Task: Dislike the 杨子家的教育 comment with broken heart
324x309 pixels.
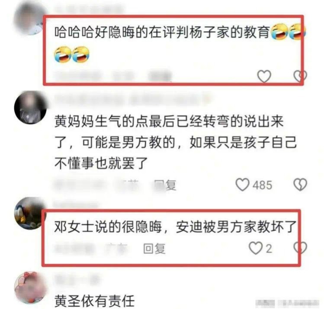Action: click(x=300, y=76)
